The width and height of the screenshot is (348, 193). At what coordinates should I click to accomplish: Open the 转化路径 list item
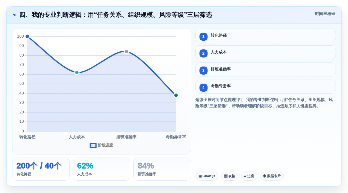(265, 35)
